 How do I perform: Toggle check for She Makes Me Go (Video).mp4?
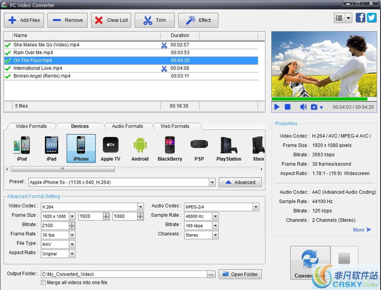point(8,45)
